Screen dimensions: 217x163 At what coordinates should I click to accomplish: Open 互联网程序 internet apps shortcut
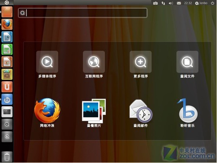click(94, 64)
